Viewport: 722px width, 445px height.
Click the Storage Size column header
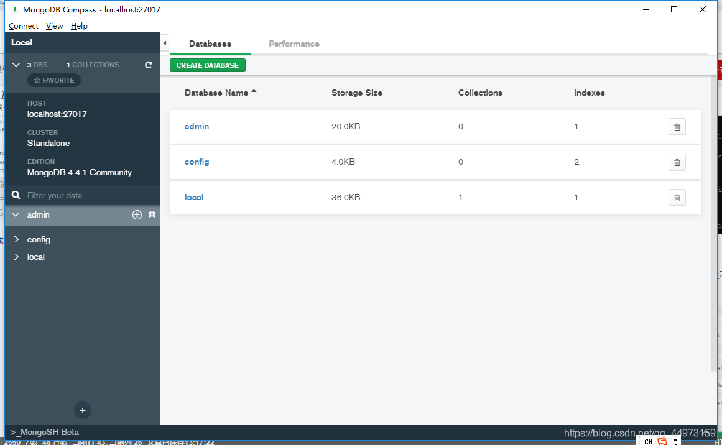click(357, 93)
